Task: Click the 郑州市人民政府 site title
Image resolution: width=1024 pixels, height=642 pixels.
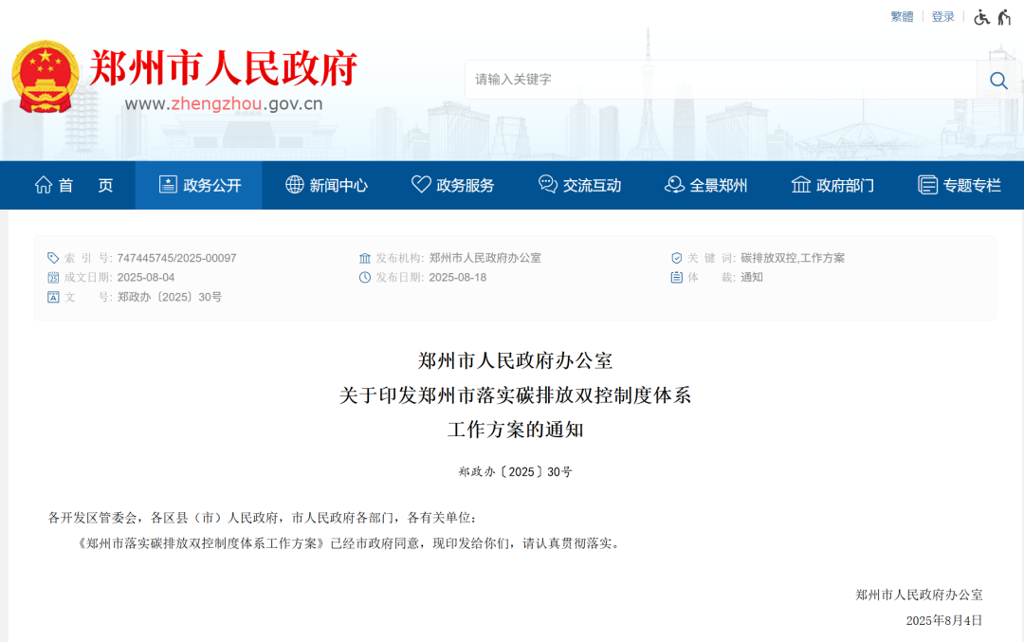Action: point(224,68)
